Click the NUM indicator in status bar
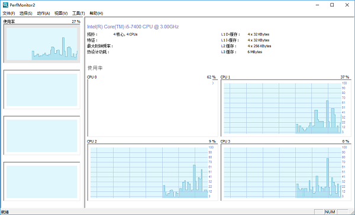The image size is (355, 215). click(x=330, y=212)
